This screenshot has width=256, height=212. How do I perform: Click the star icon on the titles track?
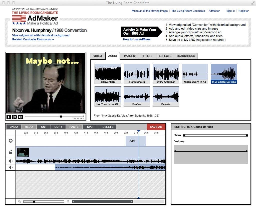click(x=10, y=141)
